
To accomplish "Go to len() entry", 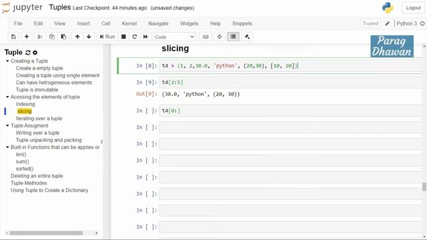I will [21, 154].
